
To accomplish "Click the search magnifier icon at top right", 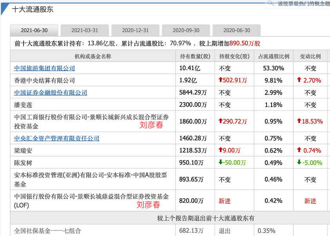I will pos(271,3).
